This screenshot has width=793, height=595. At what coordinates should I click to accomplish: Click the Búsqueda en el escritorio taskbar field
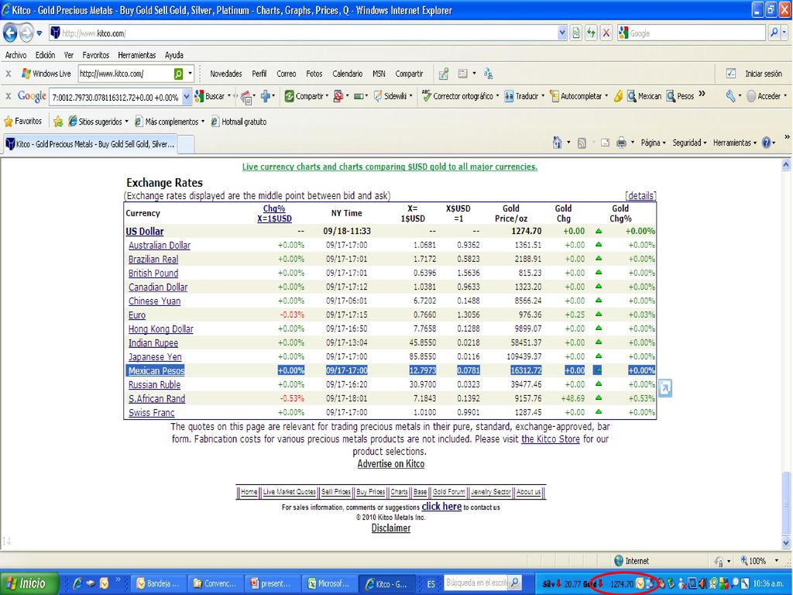click(476, 583)
